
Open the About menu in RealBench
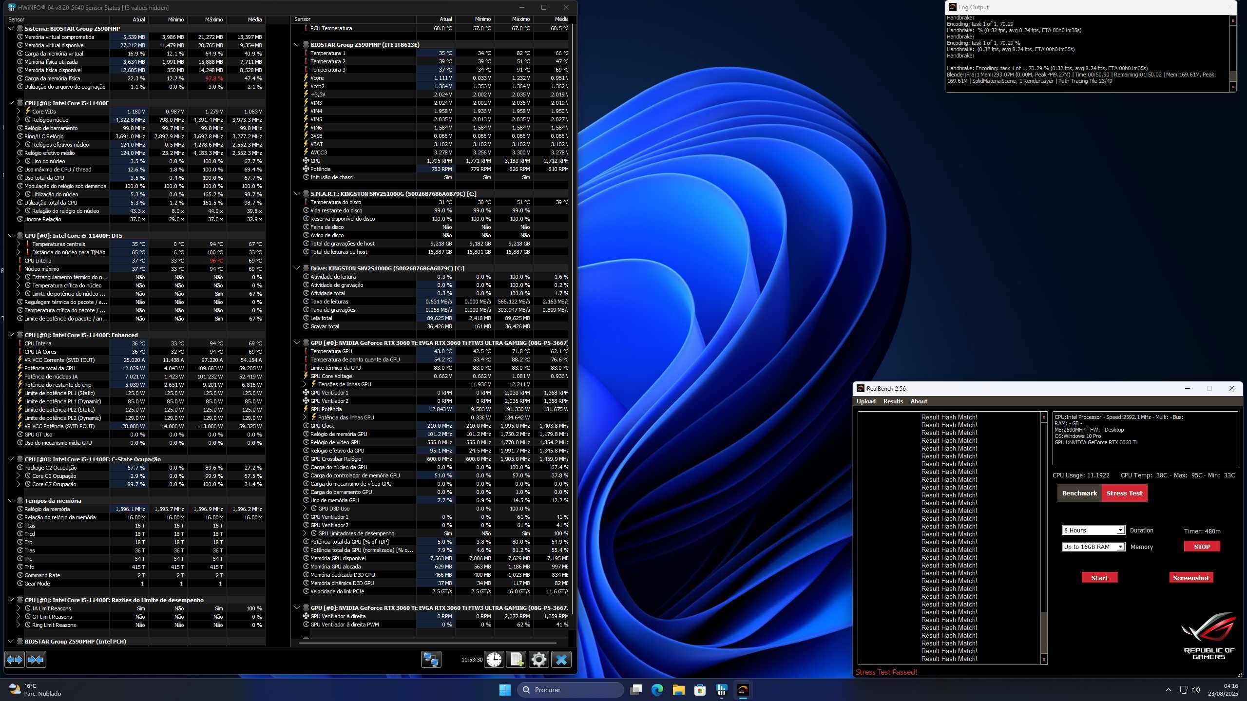tap(919, 401)
